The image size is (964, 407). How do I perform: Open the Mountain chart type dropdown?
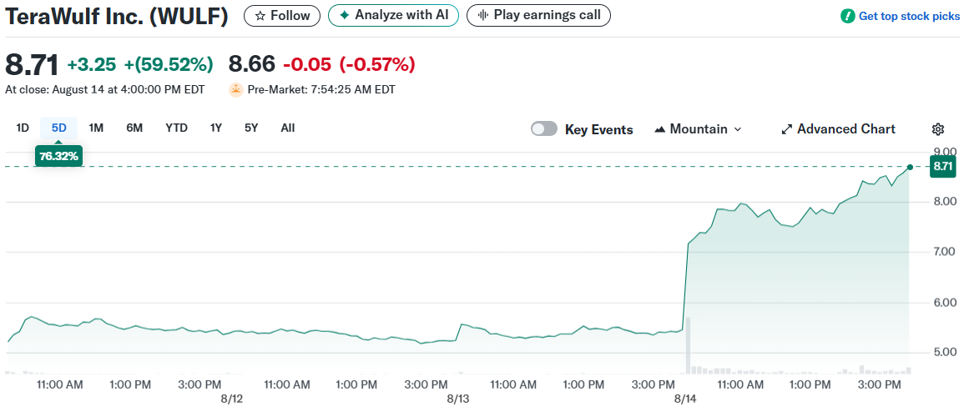[x=699, y=129]
